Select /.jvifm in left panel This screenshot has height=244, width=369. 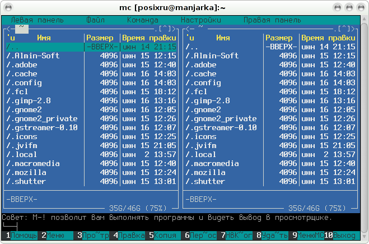pos(91,145)
